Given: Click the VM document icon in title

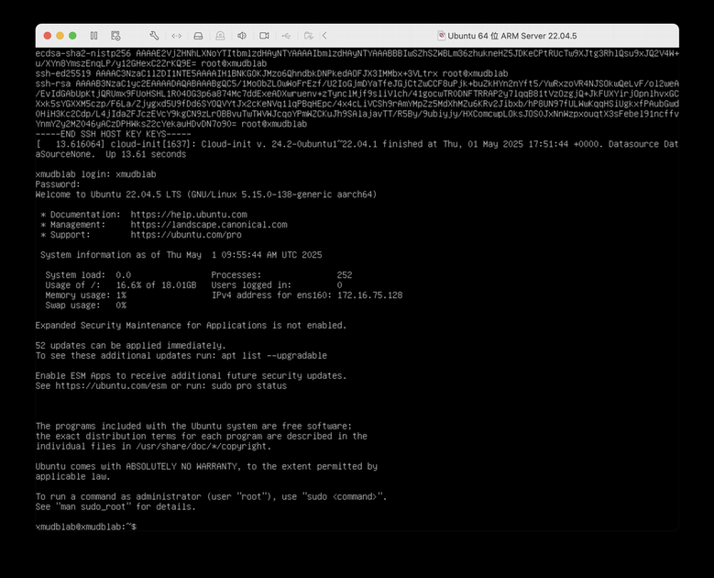Looking at the screenshot, I should point(441,36).
